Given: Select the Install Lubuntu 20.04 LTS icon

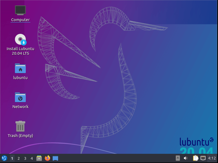Looking at the screenshot, I should (x=20, y=40).
